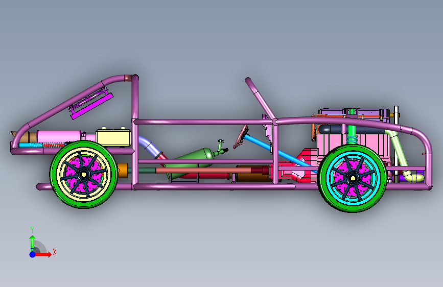Pick the red coil spring at the tail

tap(54, 145)
